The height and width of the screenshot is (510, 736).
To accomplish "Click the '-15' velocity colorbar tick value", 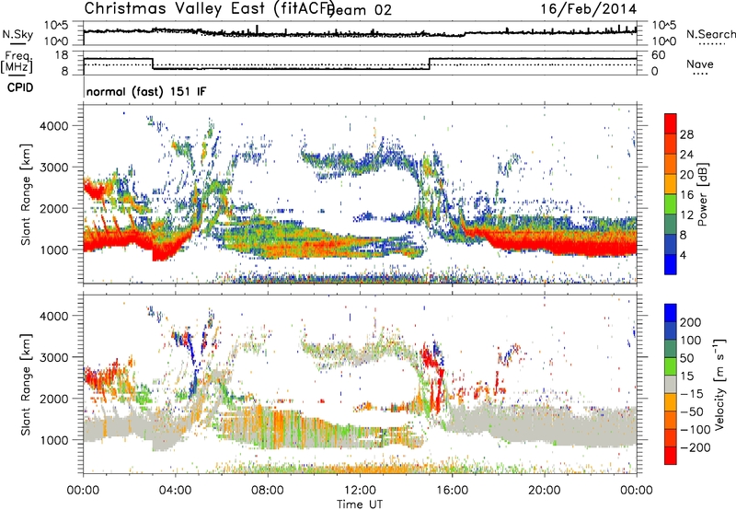I will (692, 393).
